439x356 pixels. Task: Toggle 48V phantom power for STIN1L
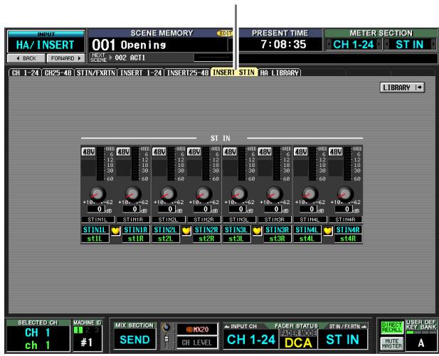tap(88, 152)
